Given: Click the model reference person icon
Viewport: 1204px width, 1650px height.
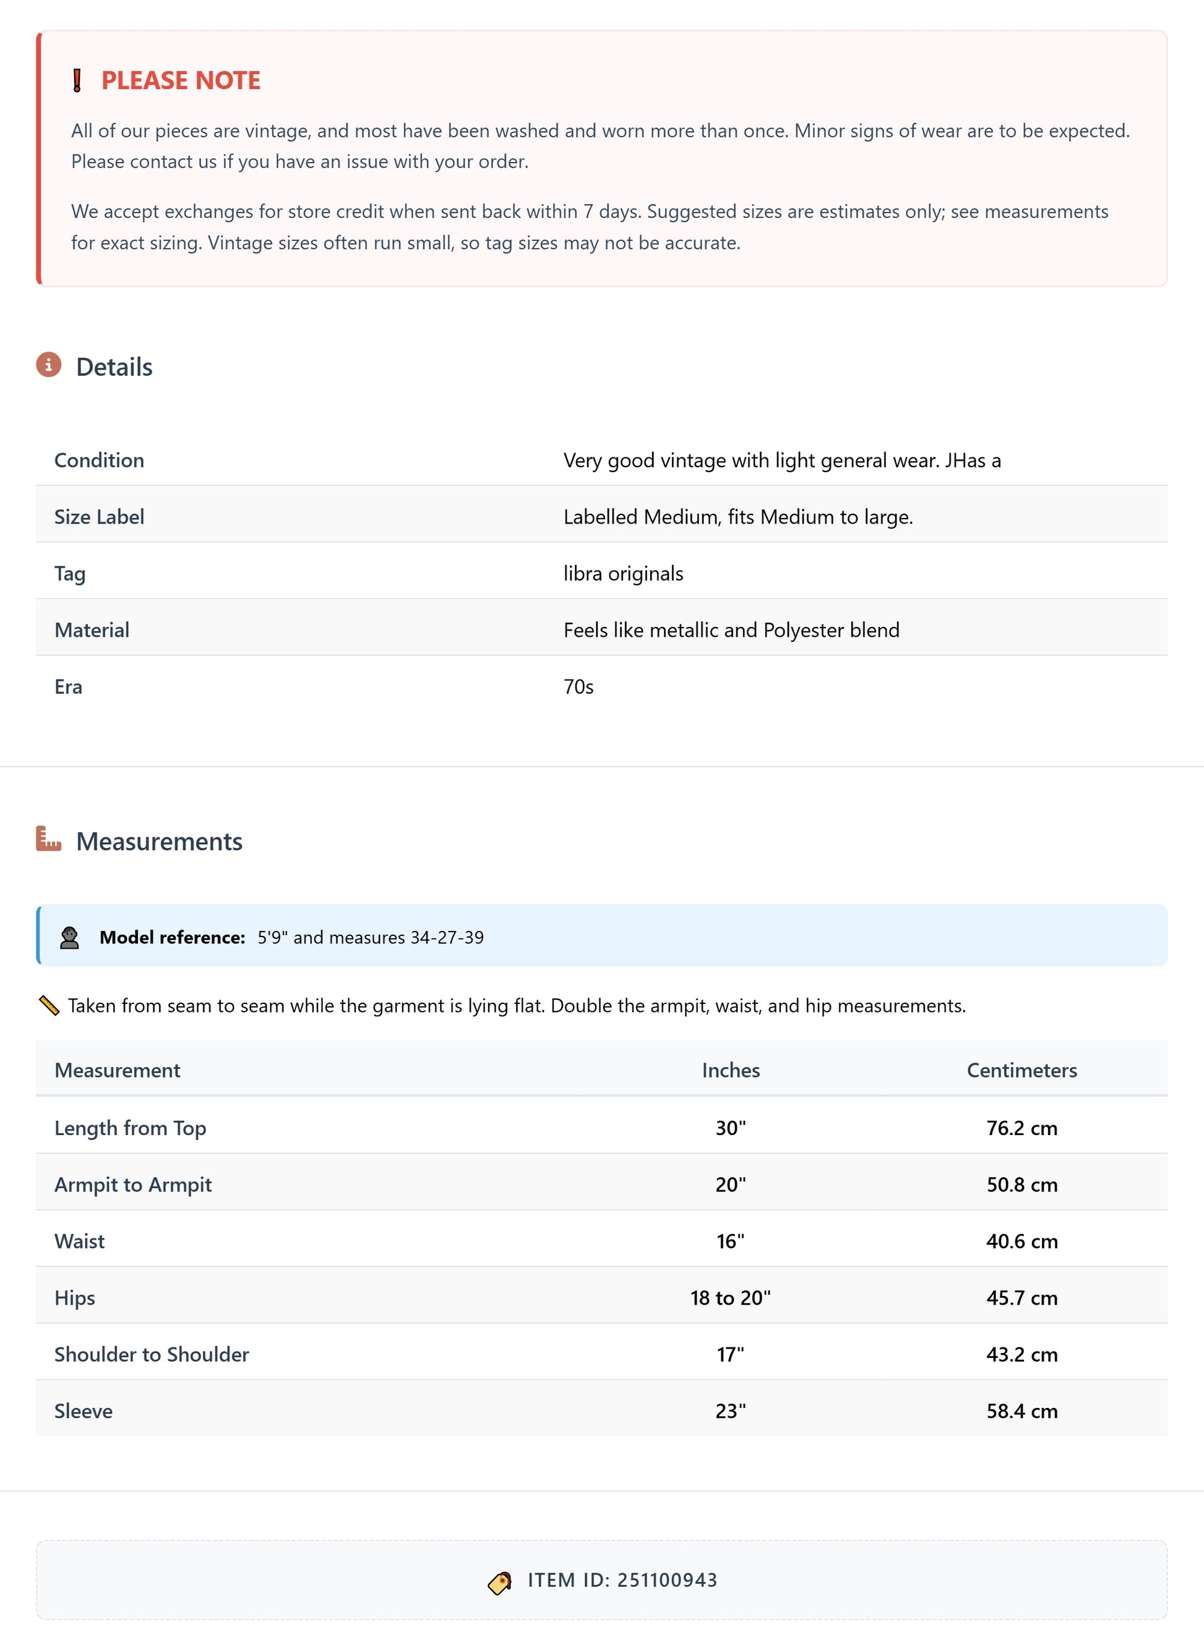Looking at the screenshot, I should click(x=69, y=938).
